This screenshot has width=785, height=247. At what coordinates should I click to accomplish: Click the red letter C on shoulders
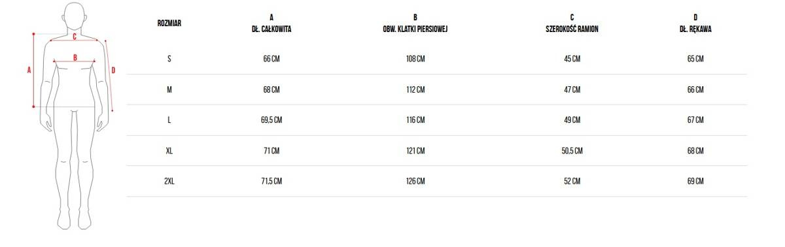tap(75, 37)
